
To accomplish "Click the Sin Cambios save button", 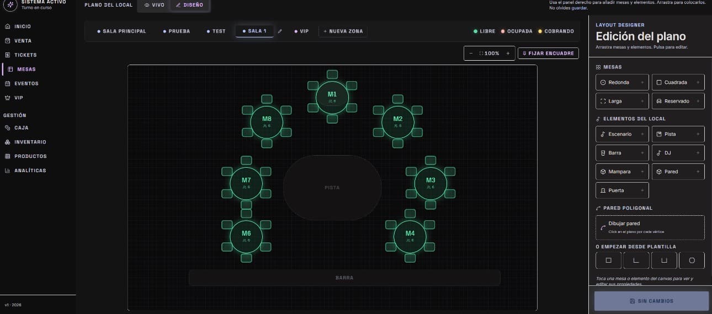I will (651, 301).
